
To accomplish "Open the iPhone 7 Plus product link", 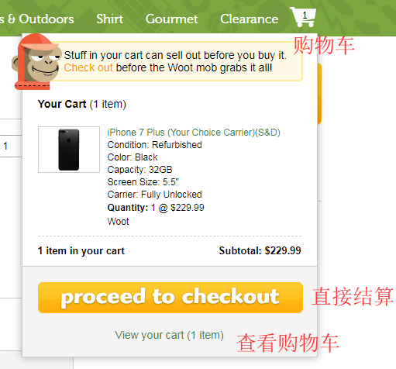I will tap(194, 133).
